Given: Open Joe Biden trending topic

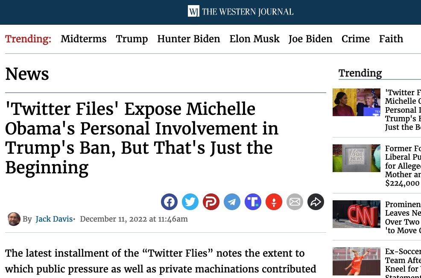Looking at the screenshot, I should [x=310, y=39].
